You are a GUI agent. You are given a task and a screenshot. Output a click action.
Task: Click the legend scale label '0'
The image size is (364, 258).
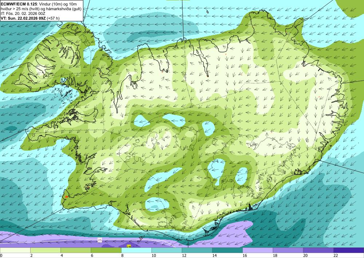(1, 256)
